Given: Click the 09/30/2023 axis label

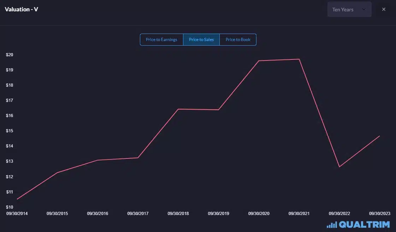Looking at the screenshot, I should point(380,213).
